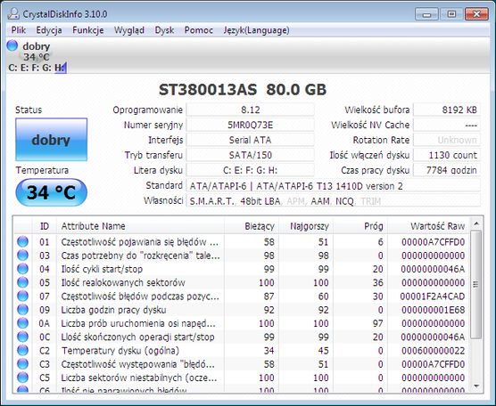
Task: Click the NV Cache size field
Action: click(x=447, y=125)
